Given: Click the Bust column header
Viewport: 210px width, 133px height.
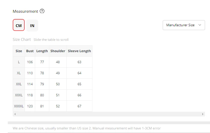Looking at the screenshot, I should (x=30, y=51).
